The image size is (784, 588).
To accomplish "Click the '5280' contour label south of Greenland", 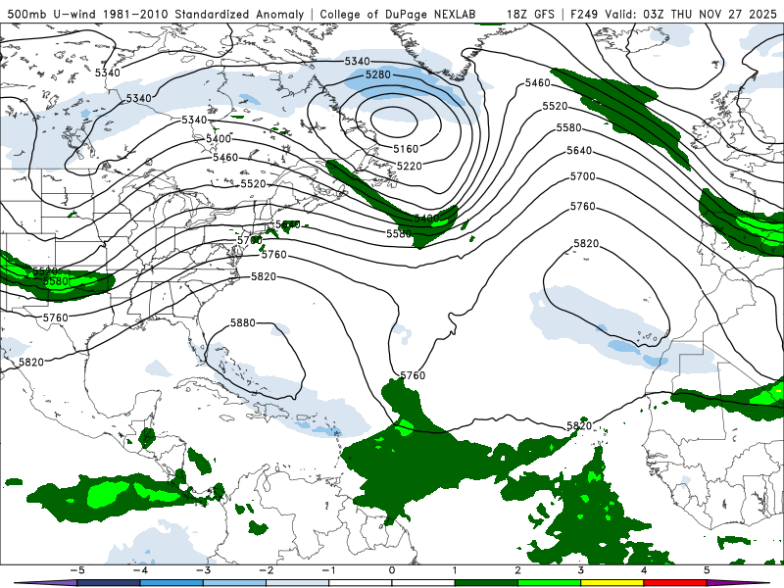I will pyautogui.click(x=378, y=74).
